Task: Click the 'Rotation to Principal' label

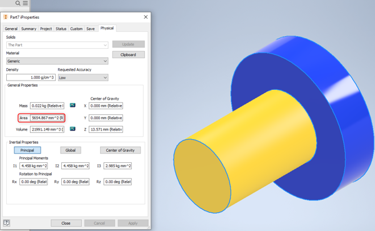Action: point(36,174)
